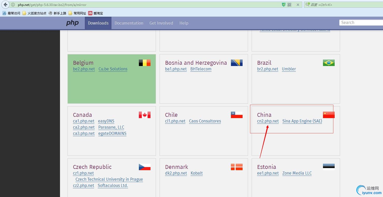Image resolution: width=383 pixels, height=197 pixels.
Task: Open Czech Technical University in Prague link
Action: coord(109,179)
